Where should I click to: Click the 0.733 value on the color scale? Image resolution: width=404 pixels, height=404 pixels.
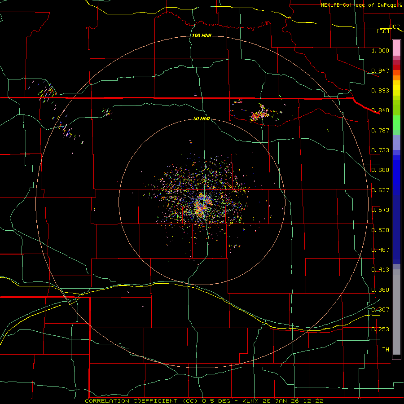(380, 150)
